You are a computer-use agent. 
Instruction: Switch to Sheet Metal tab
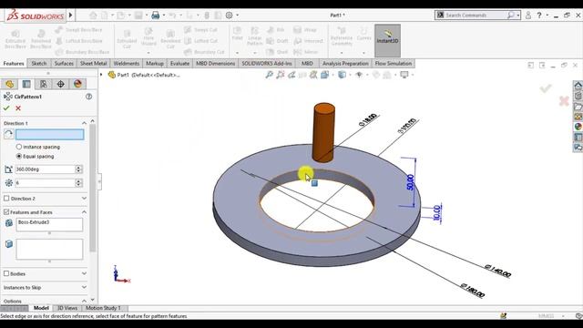(x=93, y=64)
